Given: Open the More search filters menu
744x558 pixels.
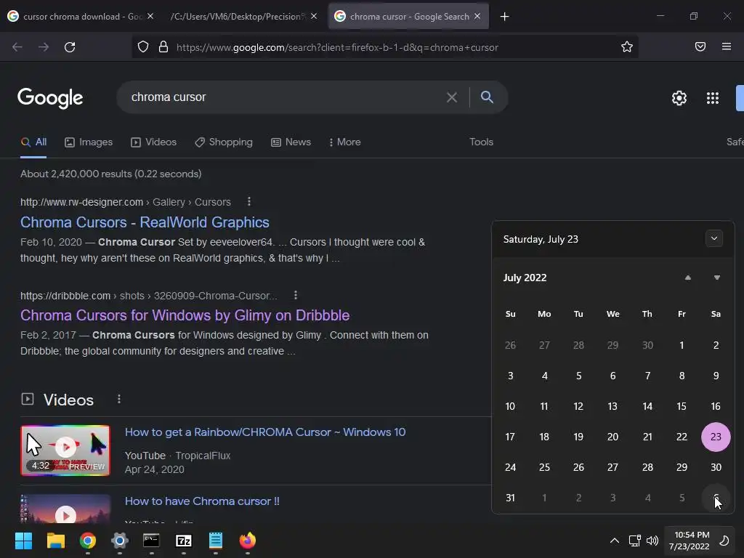Looking at the screenshot, I should click(x=345, y=142).
